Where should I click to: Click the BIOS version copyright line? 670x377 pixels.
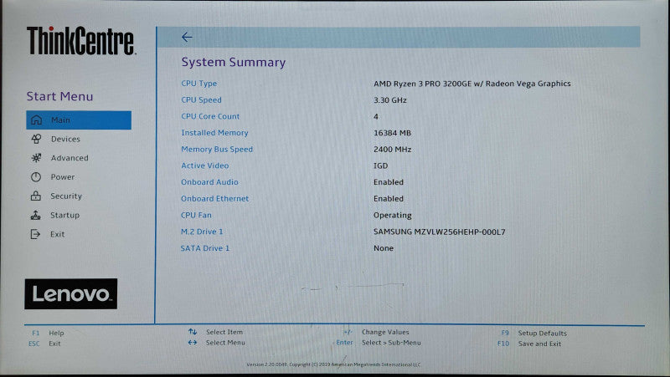[x=333, y=364]
